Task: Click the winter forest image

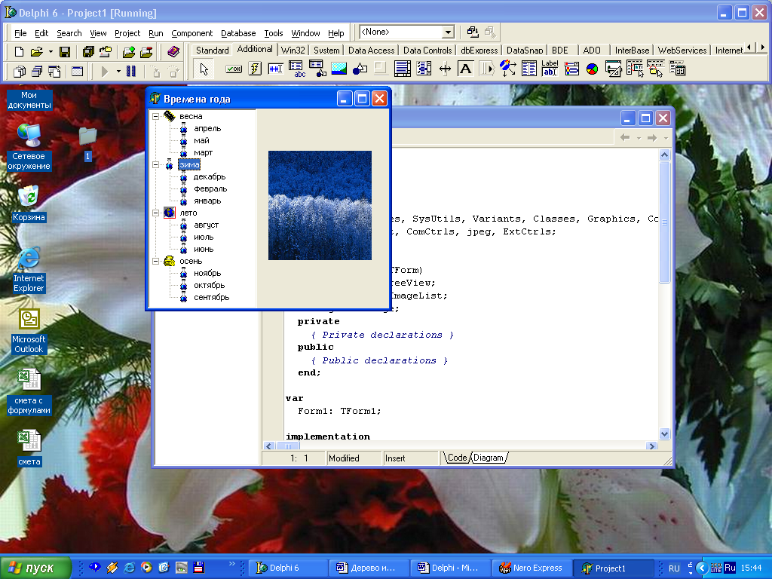Action: coord(320,205)
